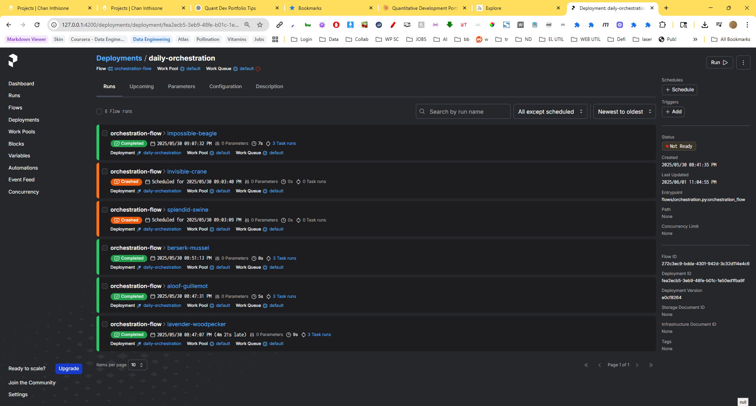
Task: Jump to last page double-arrow icon
Action: pyautogui.click(x=651, y=365)
